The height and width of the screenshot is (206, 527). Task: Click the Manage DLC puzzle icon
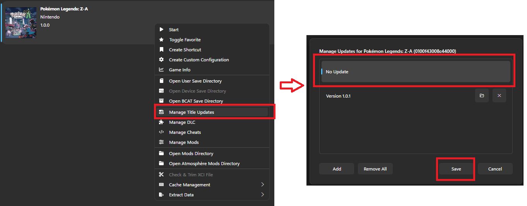pos(161,122)
